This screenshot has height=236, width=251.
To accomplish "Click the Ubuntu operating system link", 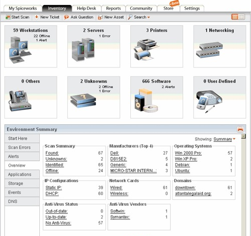I will [x=183, y=171].
